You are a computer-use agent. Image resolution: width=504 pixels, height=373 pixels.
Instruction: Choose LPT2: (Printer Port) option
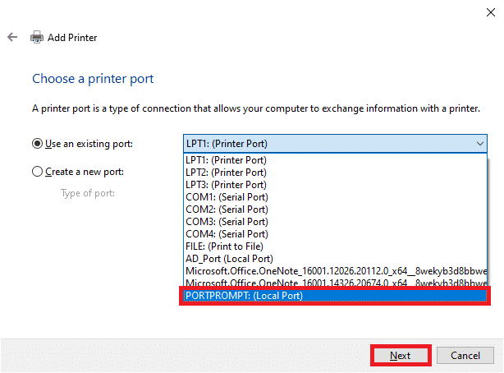pos(227,173)
